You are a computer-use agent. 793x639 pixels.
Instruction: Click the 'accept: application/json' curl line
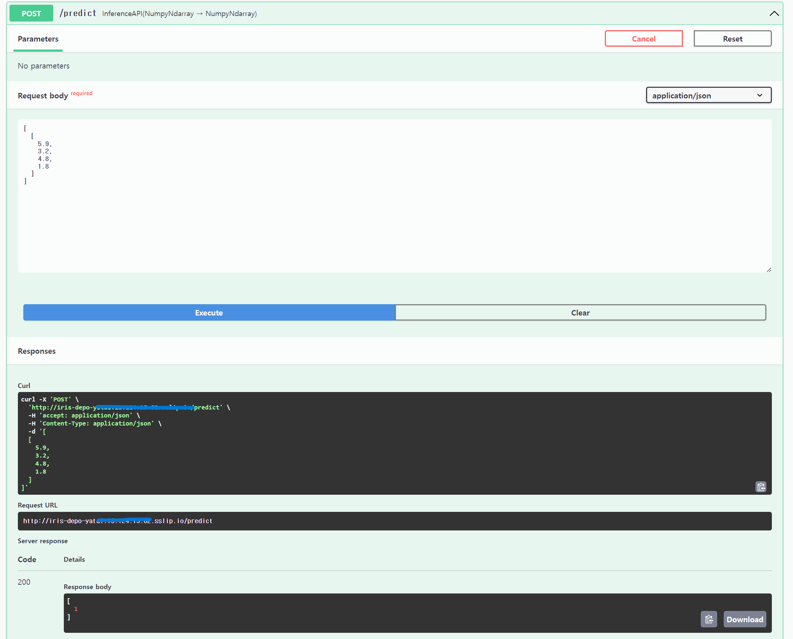click(85, 415)
